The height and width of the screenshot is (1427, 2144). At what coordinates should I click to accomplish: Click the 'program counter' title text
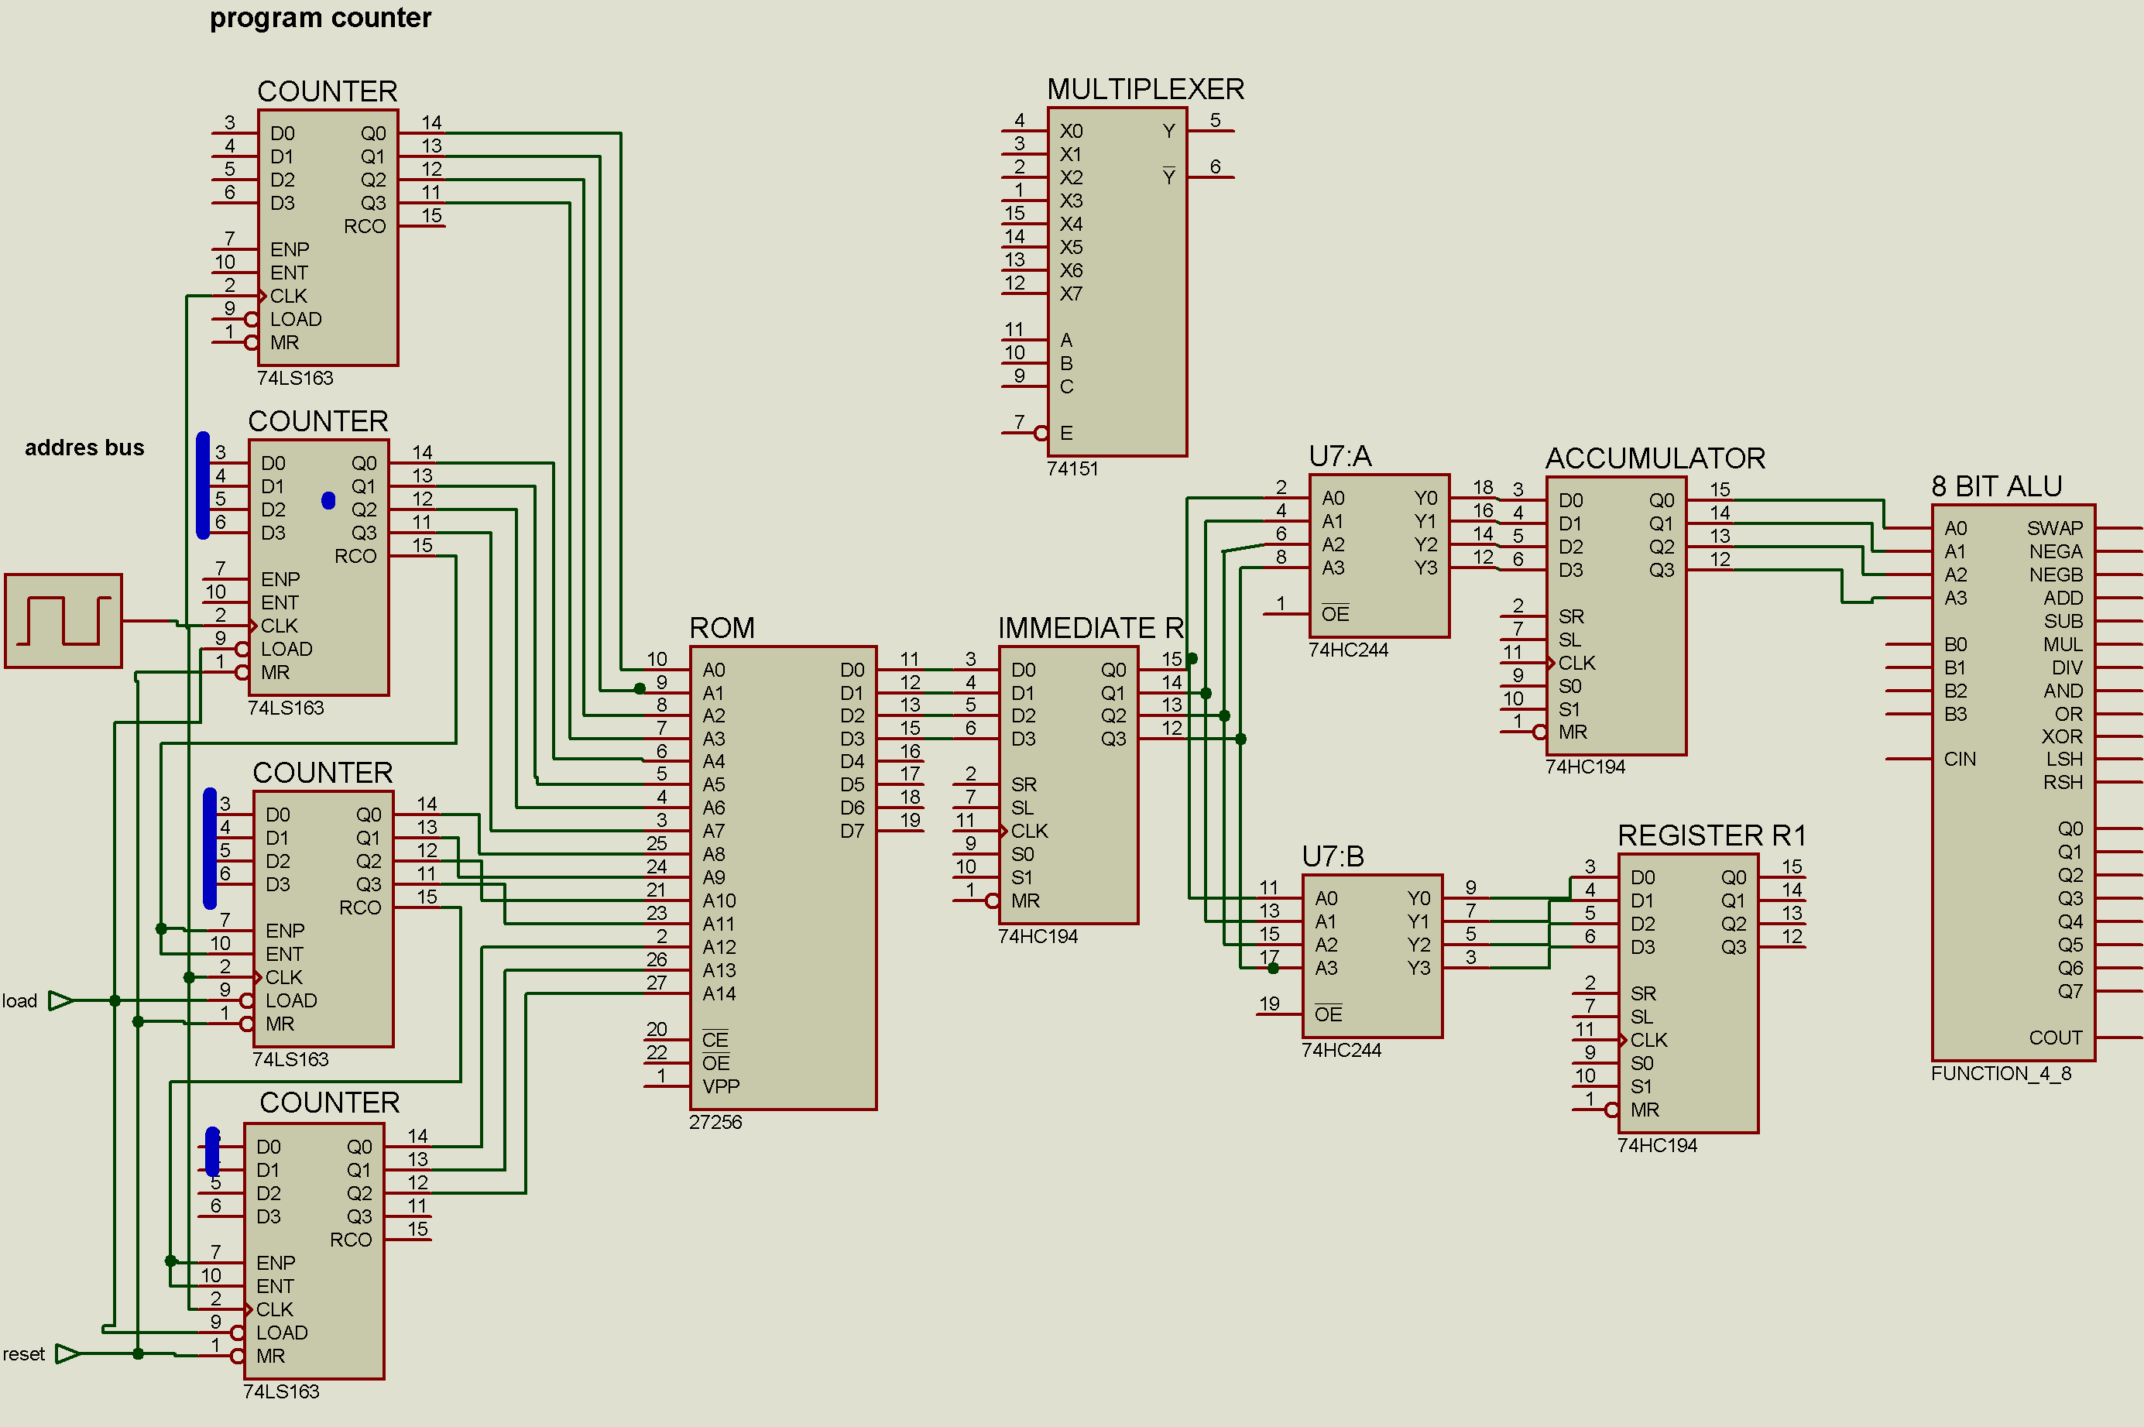coord(321,19)
